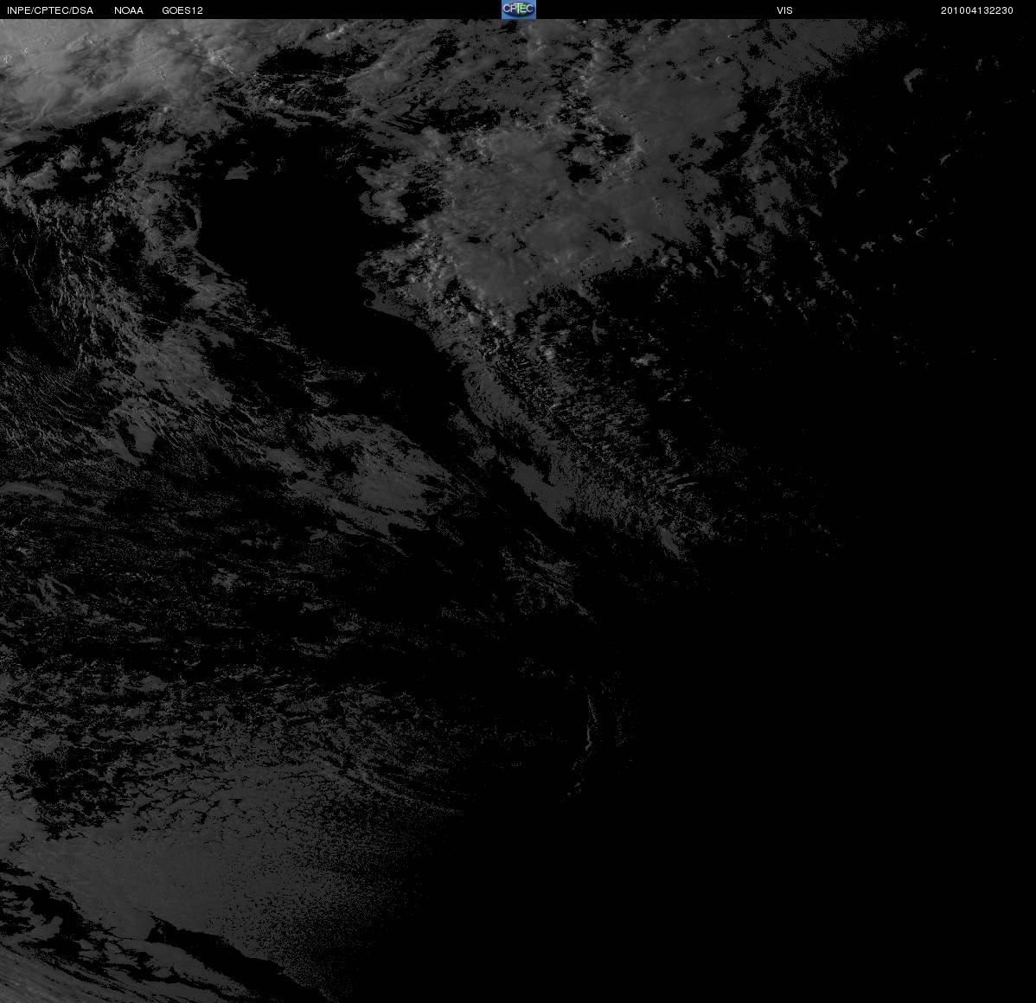Screen dimensions: 1036x1003
Task: Click the VIS channel label
Action: point(784,10)
